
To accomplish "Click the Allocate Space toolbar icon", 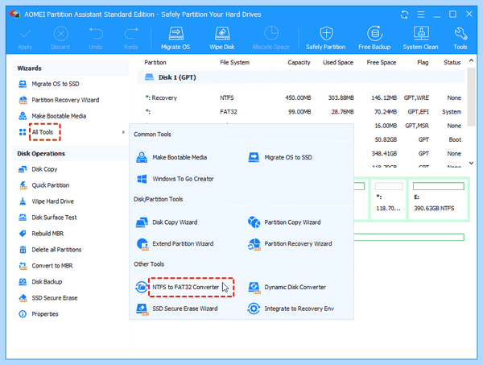I will tap(271, 33).
